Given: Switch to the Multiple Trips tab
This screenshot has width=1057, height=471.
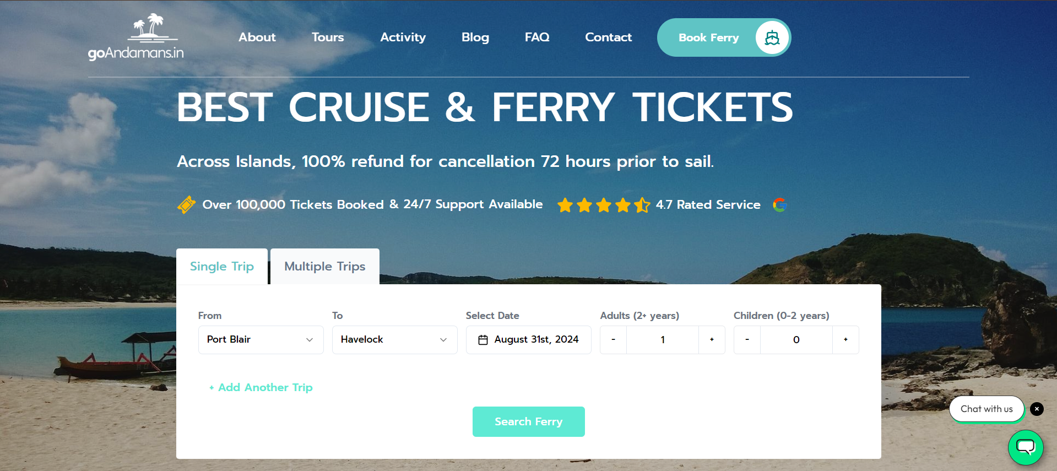Looking at the screenshot, I should pos(324,266).
